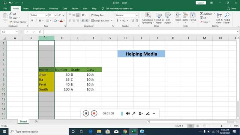The height and width of the screenshot is (135, 240).
Task: Stop the screen recording
Action: [94, 113]
